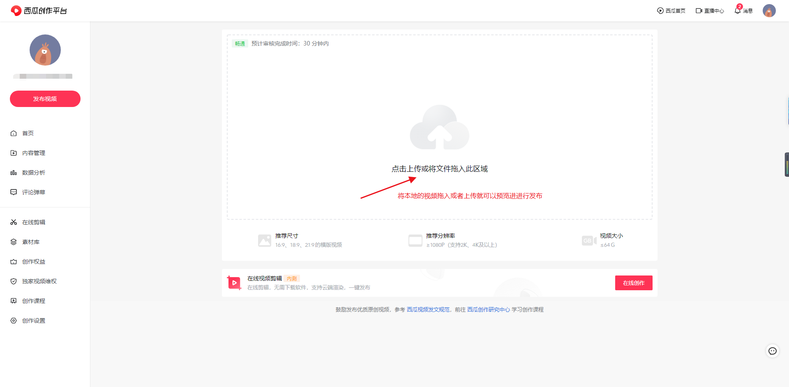Screen dimensions: 789x387
Task: Open 首页 in the sidebar
Action: pyautogui.click(x=28, y=133)
